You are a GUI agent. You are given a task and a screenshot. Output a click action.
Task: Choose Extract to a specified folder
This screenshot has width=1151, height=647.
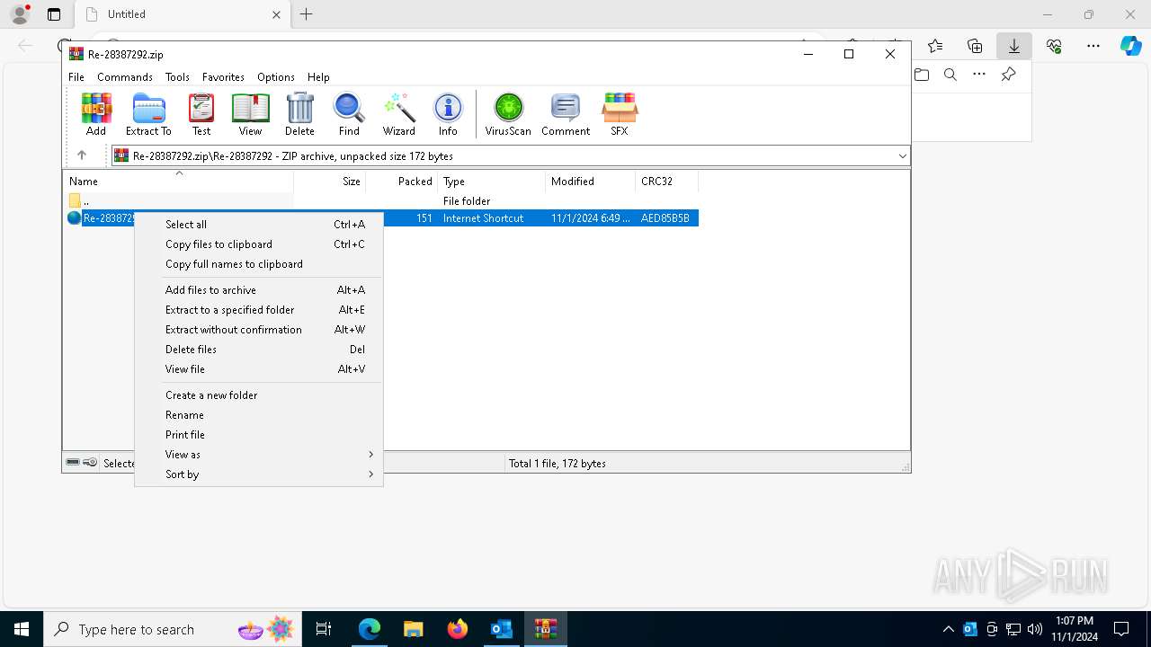[x=259, y=310]
